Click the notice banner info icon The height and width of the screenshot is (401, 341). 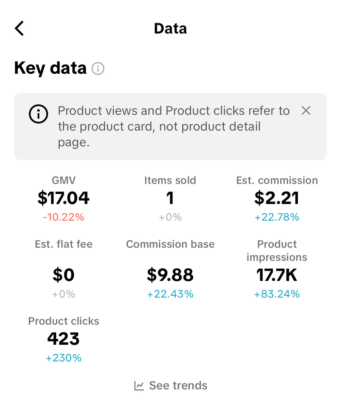click(39, 115)
